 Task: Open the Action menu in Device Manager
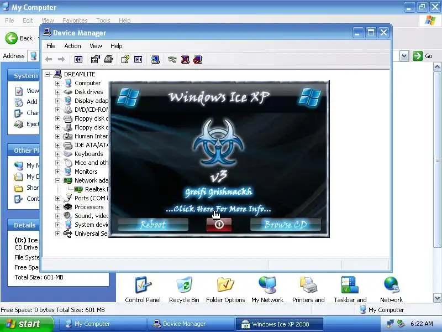tap(72, 46)
